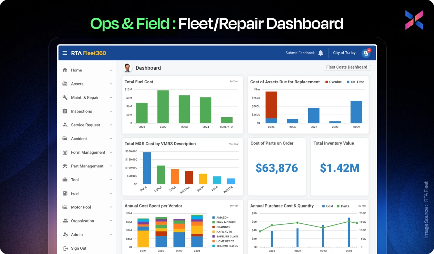
Task: Open the Motor Pool menu item
Action: pos(87,207)
